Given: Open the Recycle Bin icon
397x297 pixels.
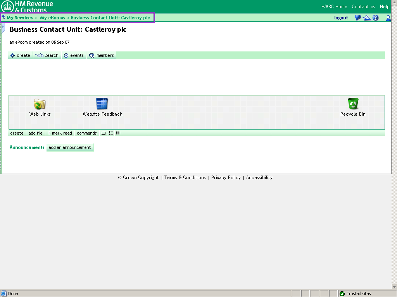Looking at the screenshot, I should pyautogui.click(x=353, y=104).
